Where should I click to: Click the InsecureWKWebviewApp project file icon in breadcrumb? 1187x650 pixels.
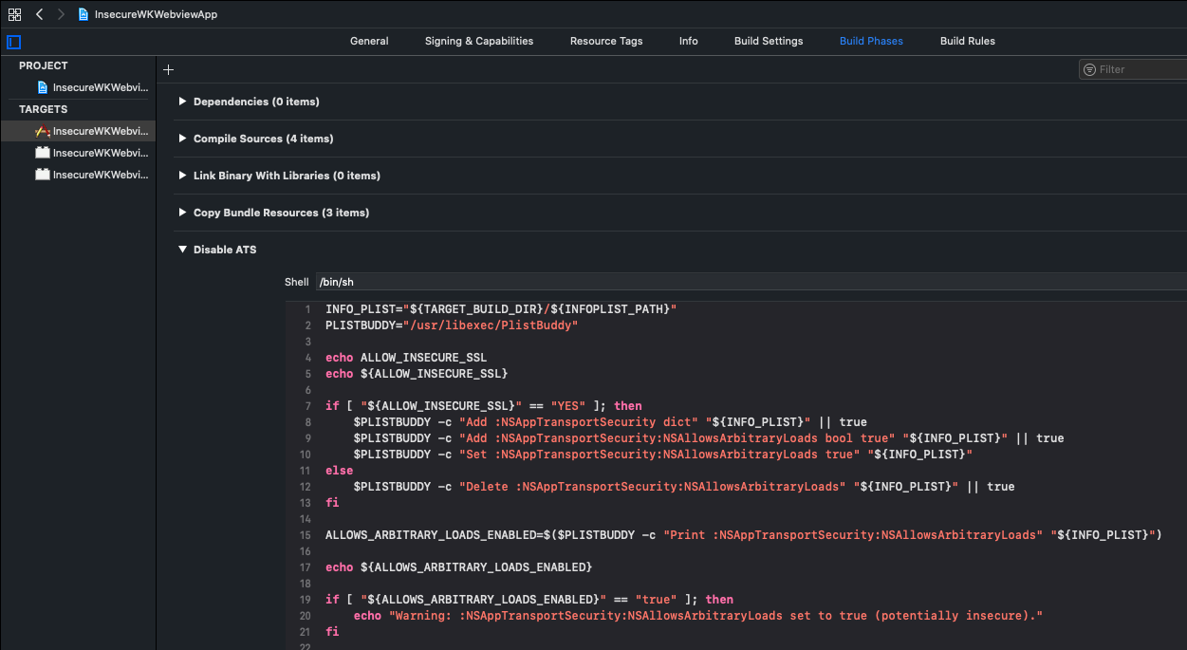[84, 14]
